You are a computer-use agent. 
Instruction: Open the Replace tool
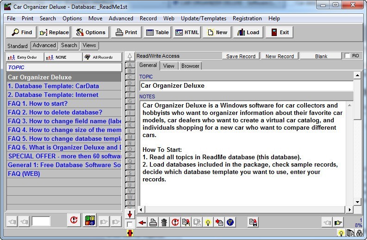[x=54, y=32]
